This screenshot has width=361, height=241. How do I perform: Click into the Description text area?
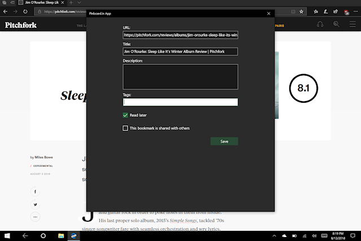[x=180, y=77]
